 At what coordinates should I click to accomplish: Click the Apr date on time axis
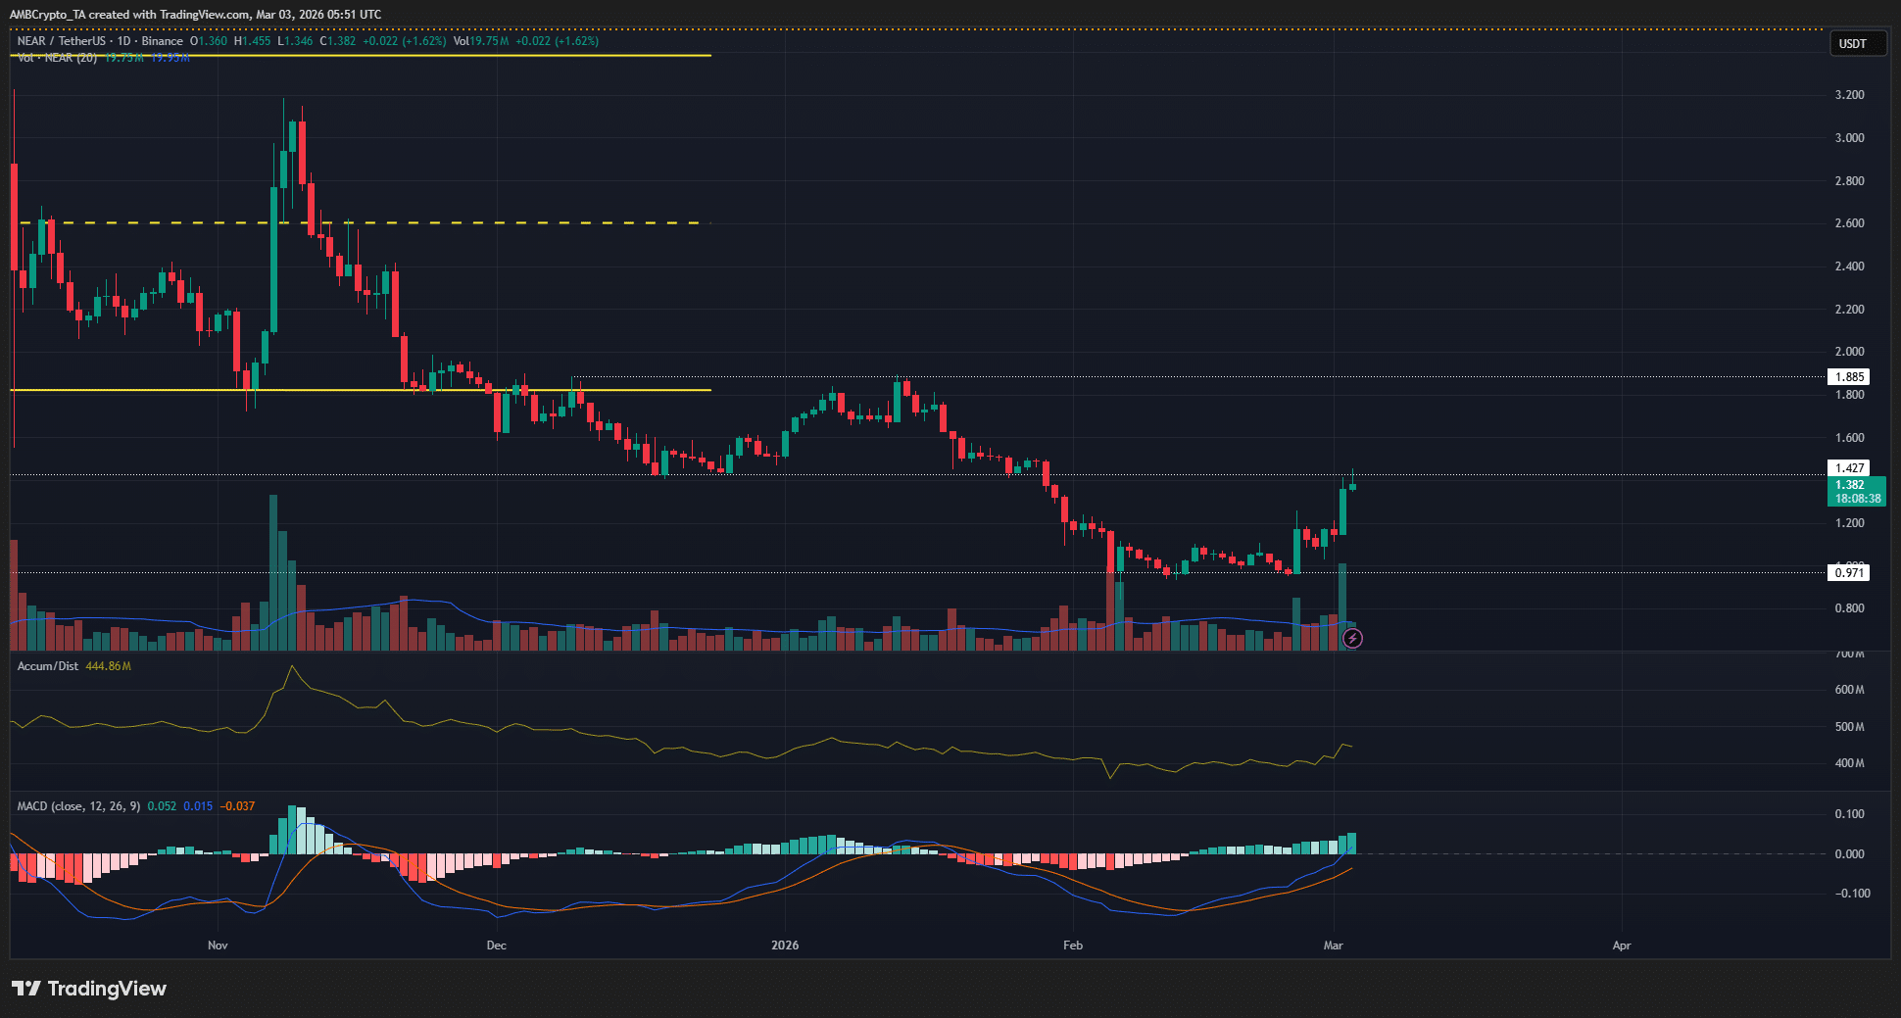coord(1622,945)
